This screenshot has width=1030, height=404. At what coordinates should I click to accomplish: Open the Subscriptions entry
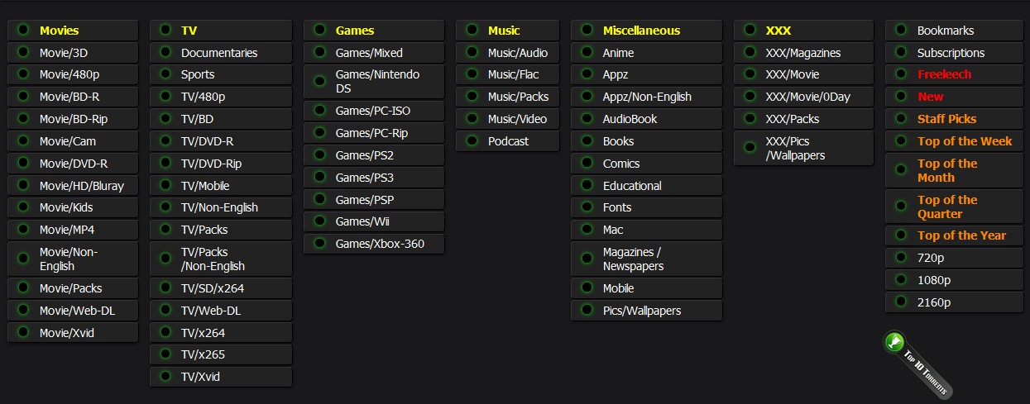click(951, 53)
